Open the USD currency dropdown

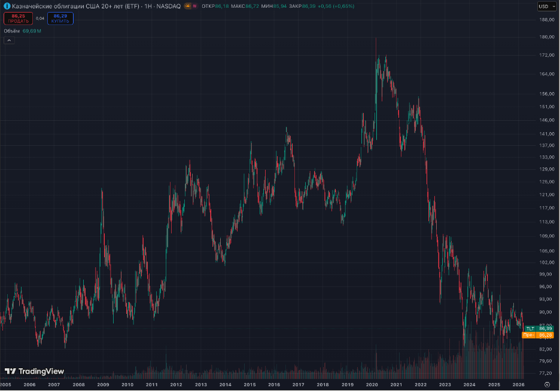tap(547, 7)
